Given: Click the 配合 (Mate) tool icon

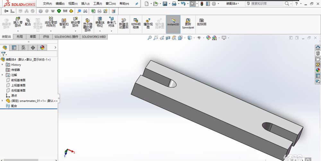Looking at the screenshot, I should (x=28, y=22).
